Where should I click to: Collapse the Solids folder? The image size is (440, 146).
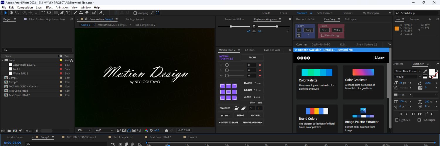point(2,60)
